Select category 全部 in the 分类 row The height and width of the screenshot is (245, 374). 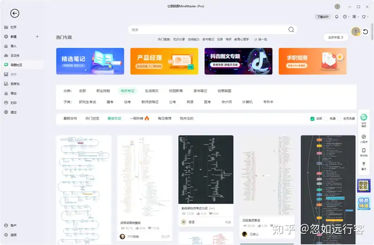pos(83,91)
